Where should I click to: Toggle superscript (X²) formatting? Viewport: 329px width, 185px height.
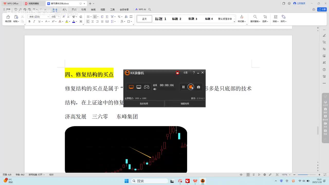[53, 21]
